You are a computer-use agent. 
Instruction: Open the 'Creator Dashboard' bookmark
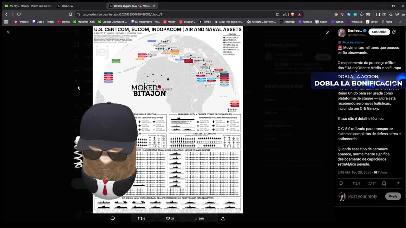click(112, 22)
